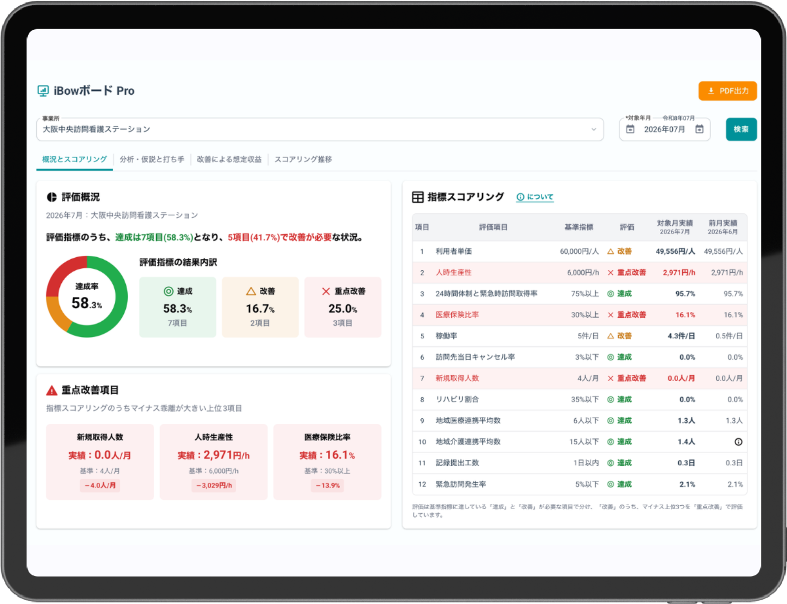
Task: Click the 対象年月 2026年07月 field
Action: pyautogui.click(x=665, y=129)
